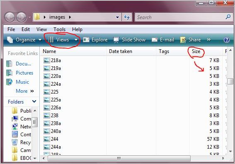Click folder tree scrollbar down arrow

coord(35,158)
